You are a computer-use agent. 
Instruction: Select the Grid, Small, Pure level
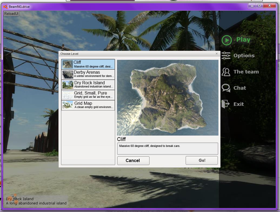tap(88, 95)
